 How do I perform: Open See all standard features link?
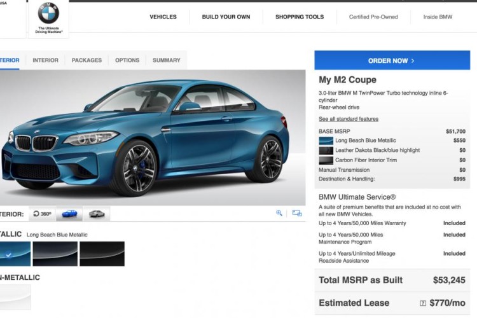click(349, 119)
